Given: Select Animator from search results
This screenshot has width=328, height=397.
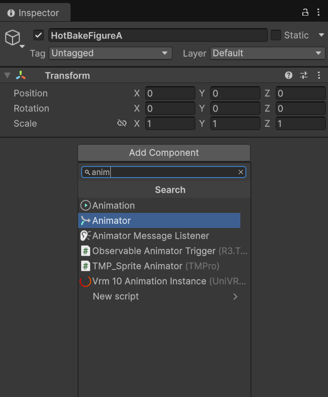Looking at the screenshot, I should tap(159, 220).
